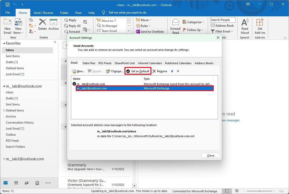289x194 pixels.
Task: Collapse the ribbon chevron
Action: point(285,38)
